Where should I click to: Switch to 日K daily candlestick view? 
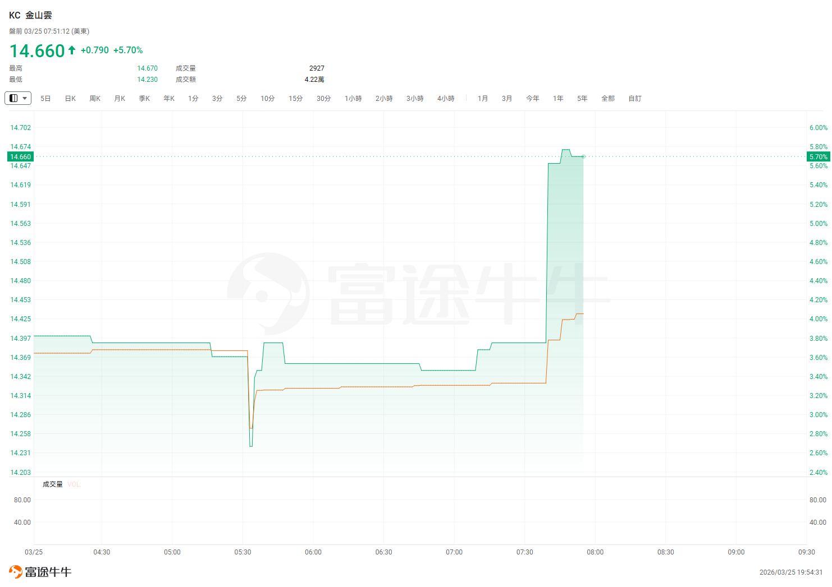click(70, 99)
